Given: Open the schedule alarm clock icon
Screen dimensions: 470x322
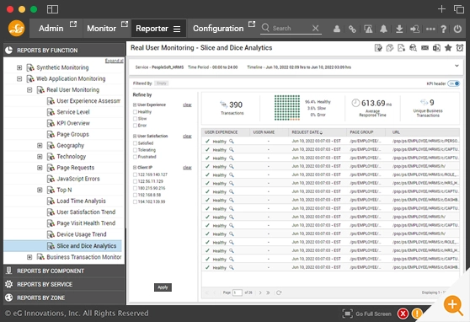Looking at the screenshot, I should [x=460, y=48].
